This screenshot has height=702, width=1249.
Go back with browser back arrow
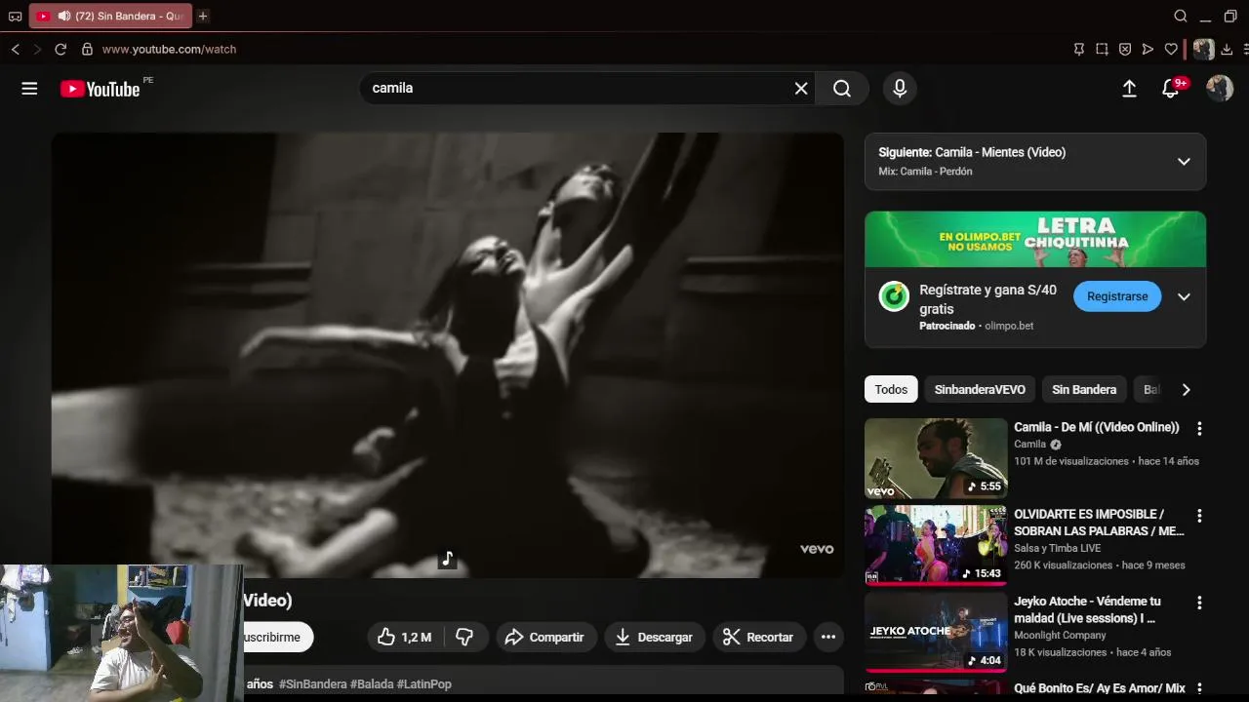[x=15, y=49]
